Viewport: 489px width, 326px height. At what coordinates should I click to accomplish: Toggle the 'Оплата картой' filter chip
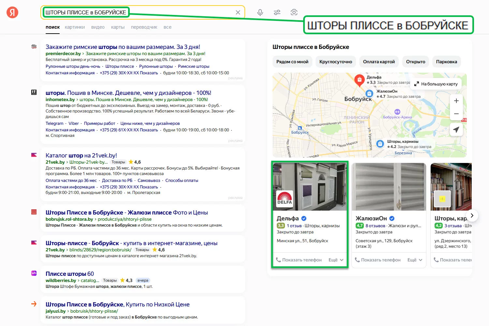click(379, 62)
